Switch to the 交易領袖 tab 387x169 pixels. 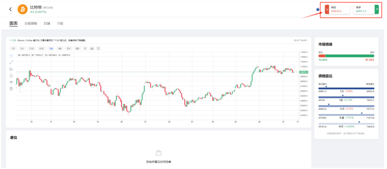coord(31,23)
